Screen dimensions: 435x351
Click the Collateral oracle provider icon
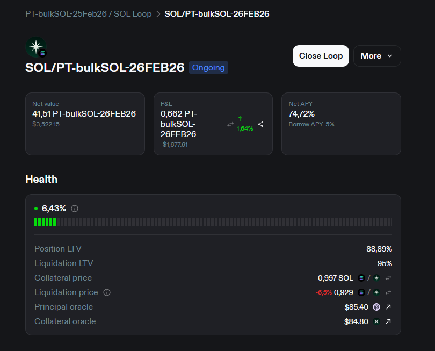point(376,321)
